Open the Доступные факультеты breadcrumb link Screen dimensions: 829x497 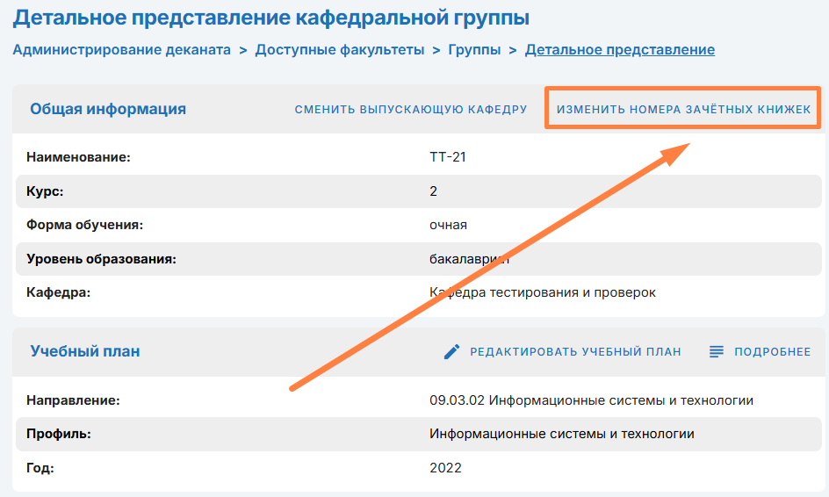click(339, 50)
